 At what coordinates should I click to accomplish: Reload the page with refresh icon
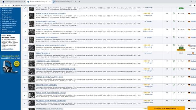click(9, 5)
